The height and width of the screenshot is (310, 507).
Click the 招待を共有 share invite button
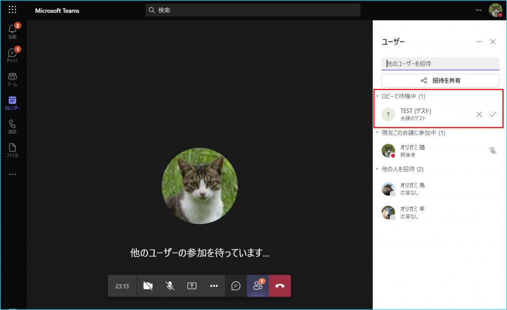pos(440,81)
